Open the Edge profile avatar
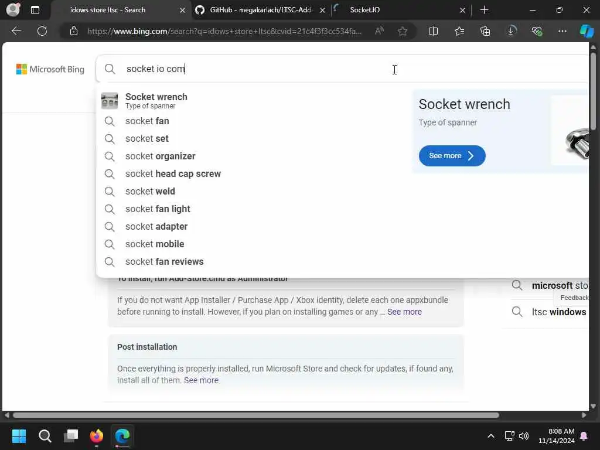The image size is (600, 450). click(13, 9)
